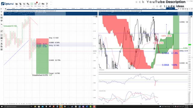Click the wave point 'B' label
Image resolution: width=193 pixels, height=108 pixels.
pos(154,49)
